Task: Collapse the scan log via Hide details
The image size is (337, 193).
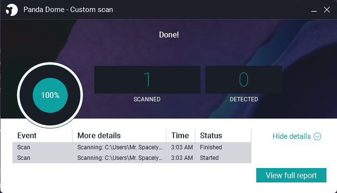Action: point(292,136)
